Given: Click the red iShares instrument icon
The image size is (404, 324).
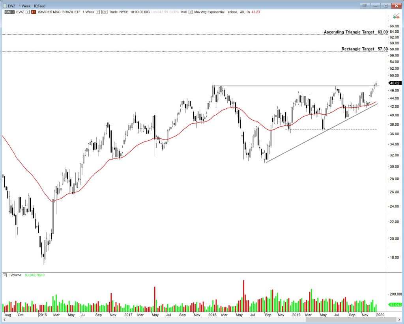Looking at the screenshot, I should pos(34,12).
